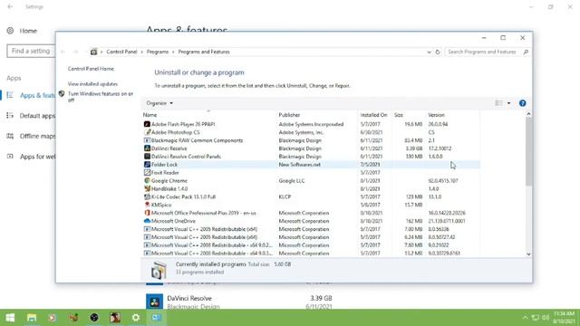Open the Organize dropdown menu
Image resolution: width=580 pixels, height=326 pixels.
pyautogui.click(x=159, y=103)
